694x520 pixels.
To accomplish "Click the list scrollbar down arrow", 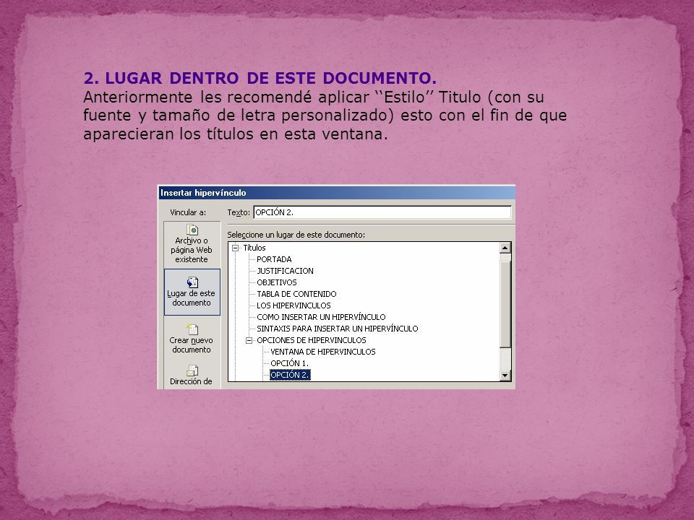I will tap(505, 376).
